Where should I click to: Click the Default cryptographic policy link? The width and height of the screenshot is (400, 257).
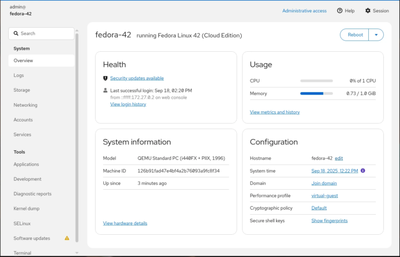point(319,208)
